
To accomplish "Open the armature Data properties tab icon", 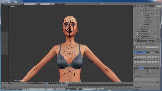I will [148, 41].
